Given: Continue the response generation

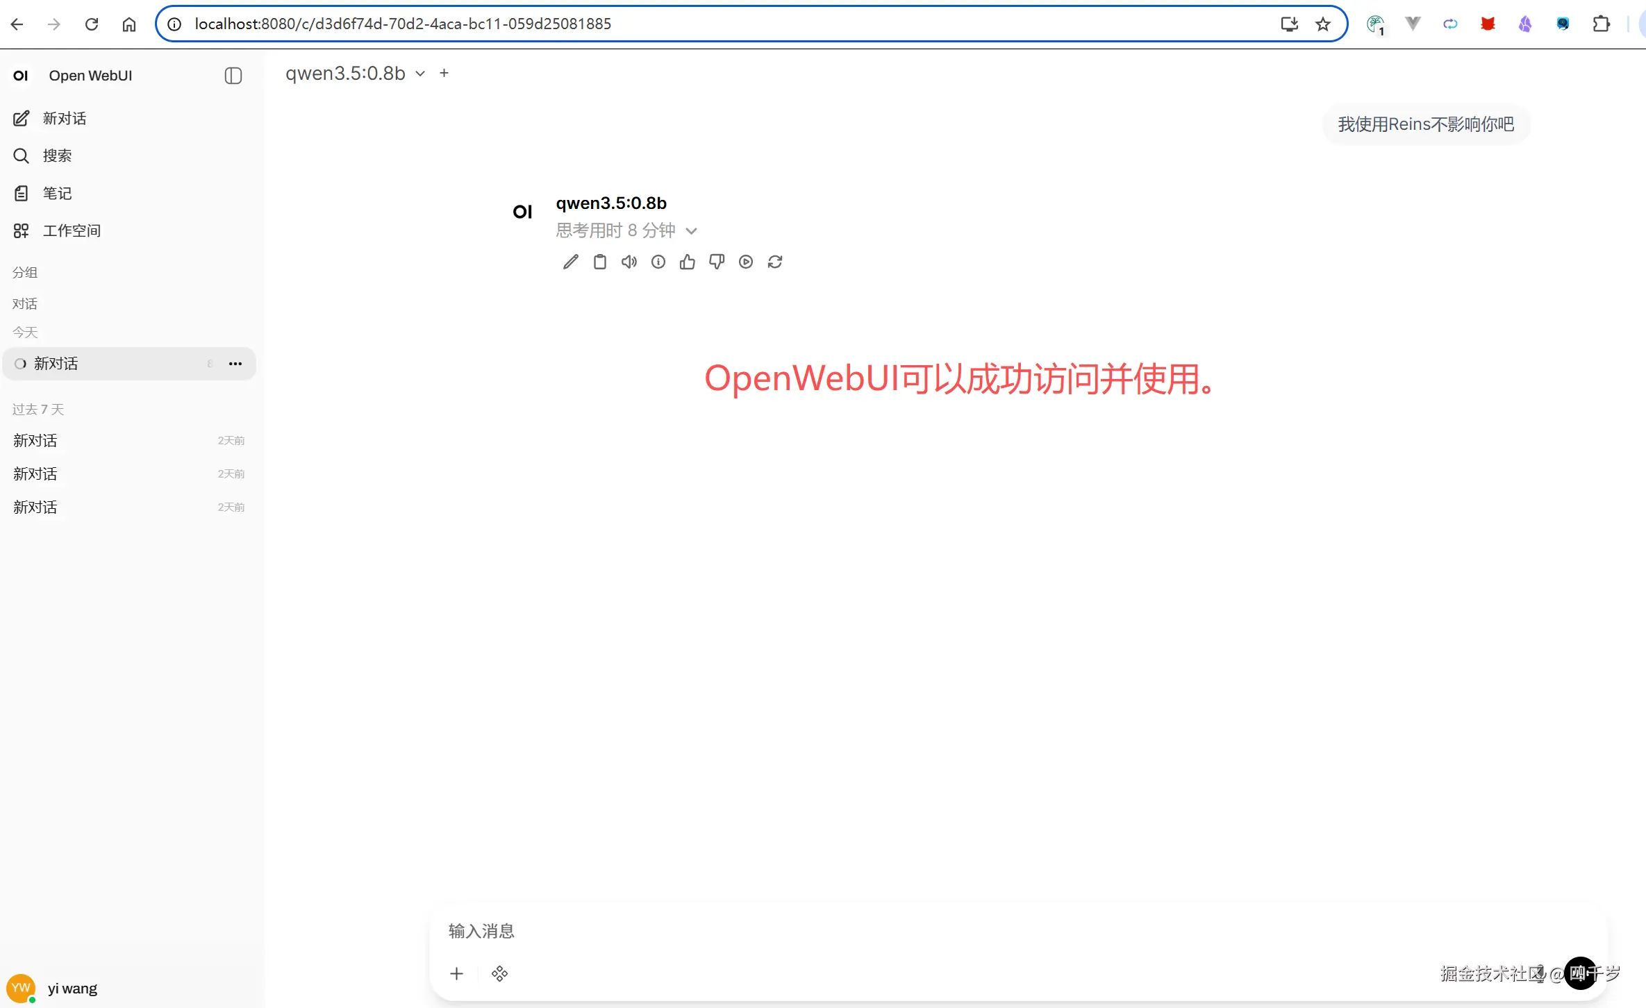Looking at the screenshot, I should tap(746, 262).
